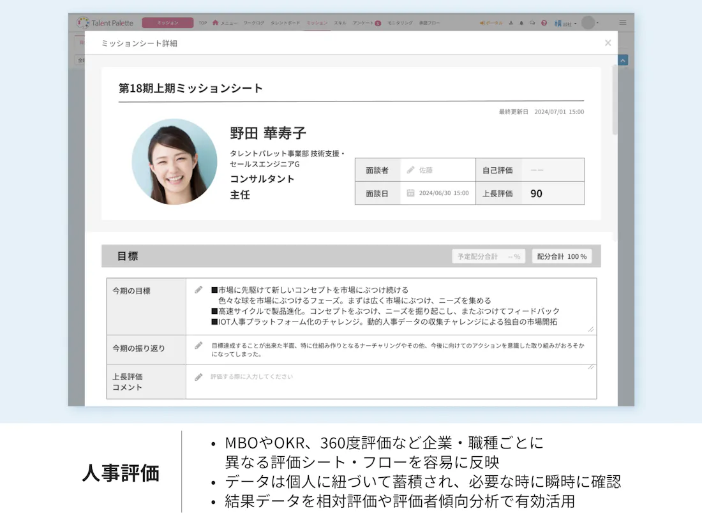Click the download icon in header
Viewport: 702px width, 518px height.
click(511, 23)
